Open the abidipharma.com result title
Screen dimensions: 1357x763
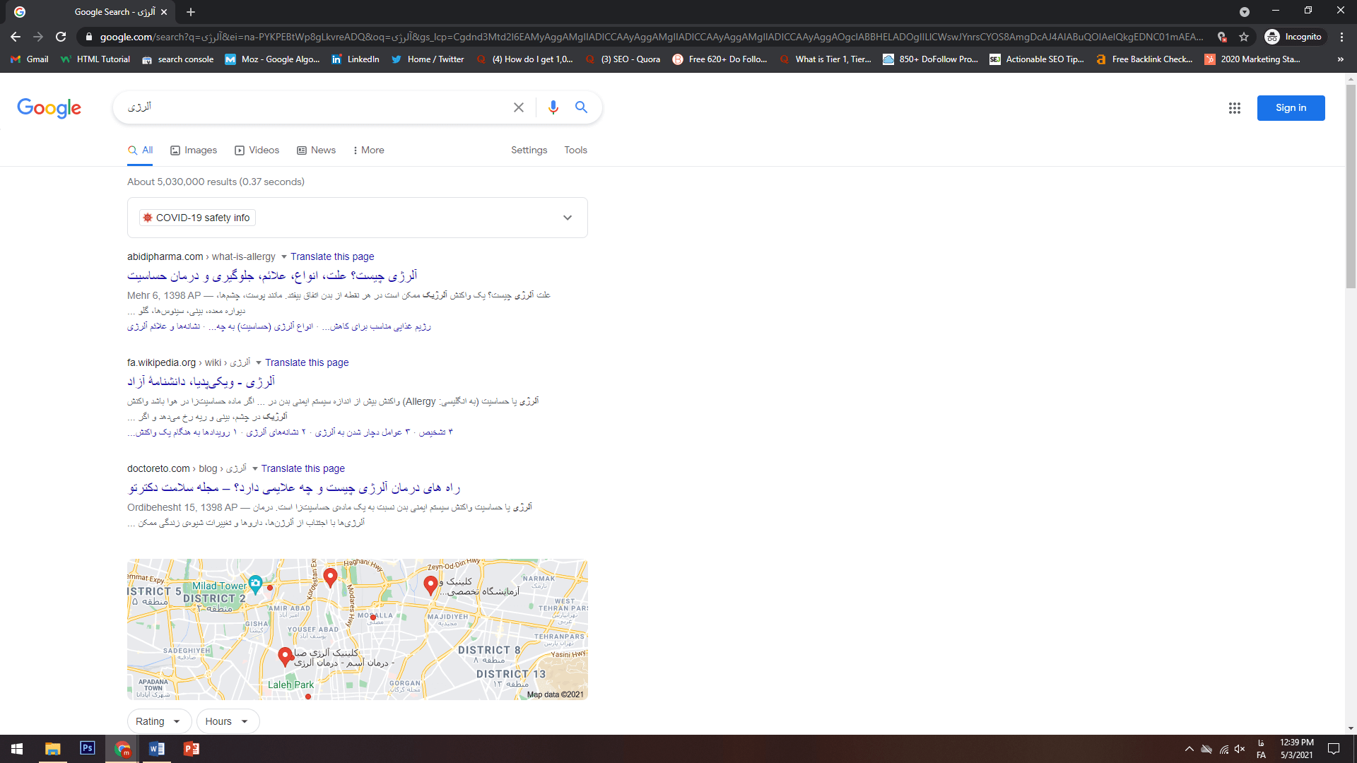[272, 276]
